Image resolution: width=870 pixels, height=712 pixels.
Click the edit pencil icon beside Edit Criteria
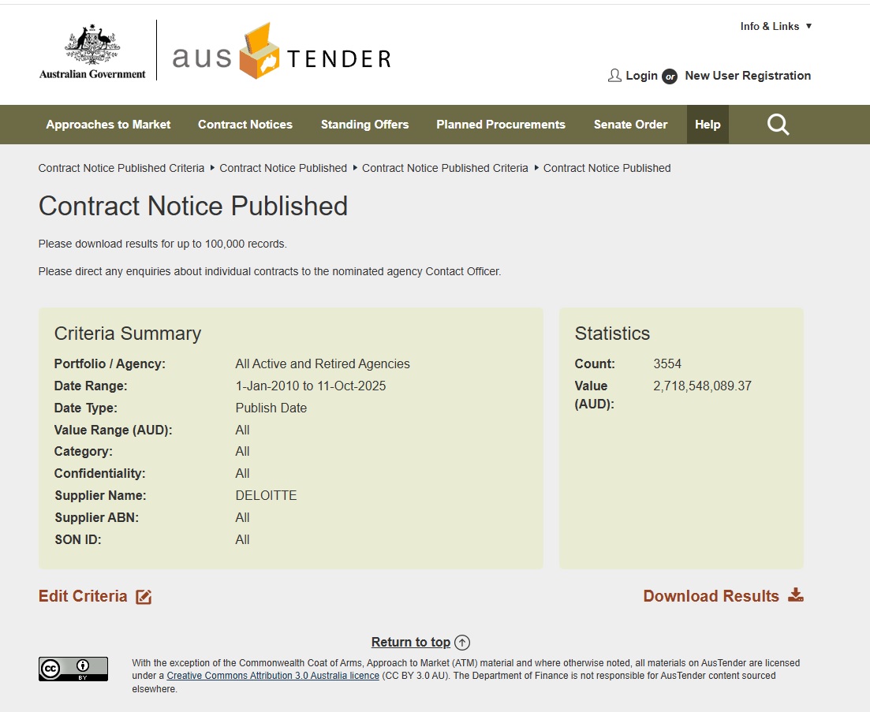pos(144,597)
